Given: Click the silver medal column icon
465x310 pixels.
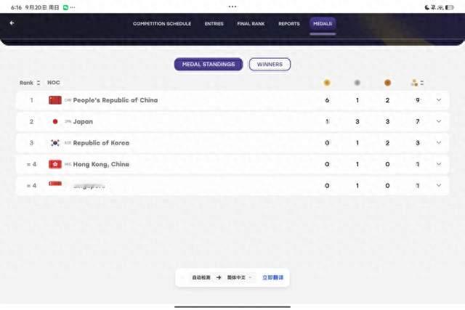Looking at the screenshot, I should coord(357,83).
